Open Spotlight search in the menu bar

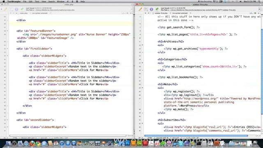(259, 1)
